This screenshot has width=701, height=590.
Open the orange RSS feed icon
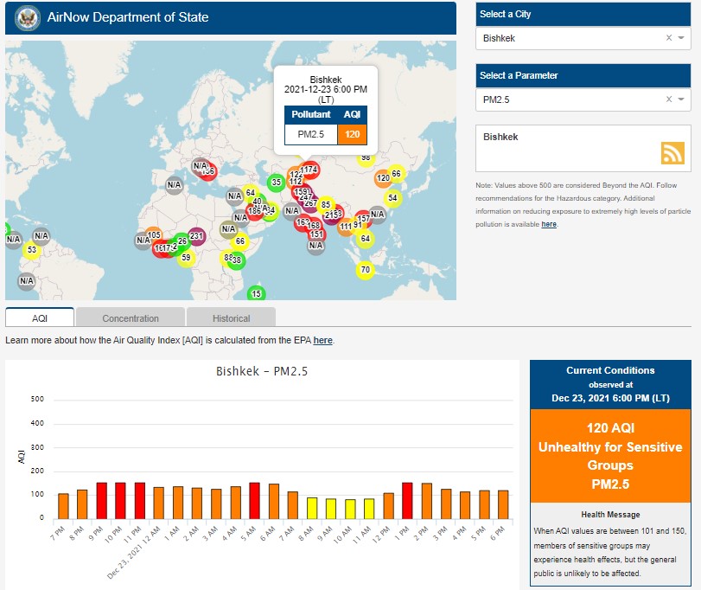click(672, 152)
